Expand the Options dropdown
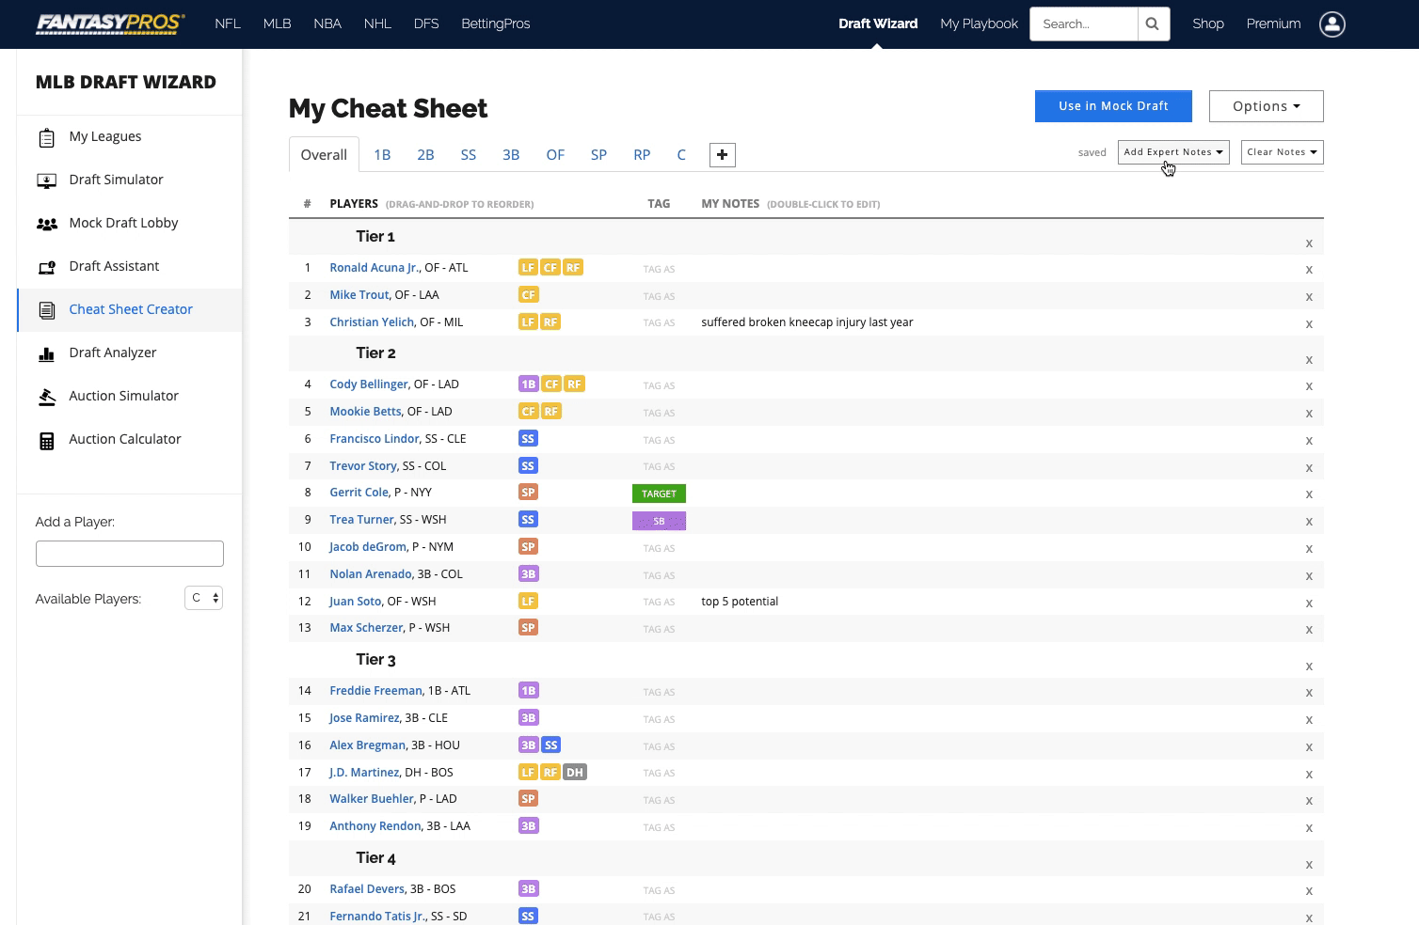This screenshot has height=925, width=1419. click(x=1266, y=106)
